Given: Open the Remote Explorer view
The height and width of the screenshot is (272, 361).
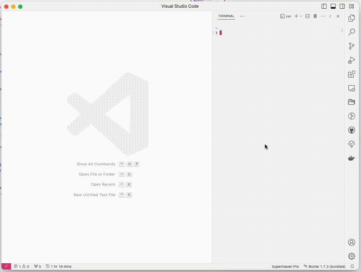Looking at the screenshot, I should tap(352, 88).
